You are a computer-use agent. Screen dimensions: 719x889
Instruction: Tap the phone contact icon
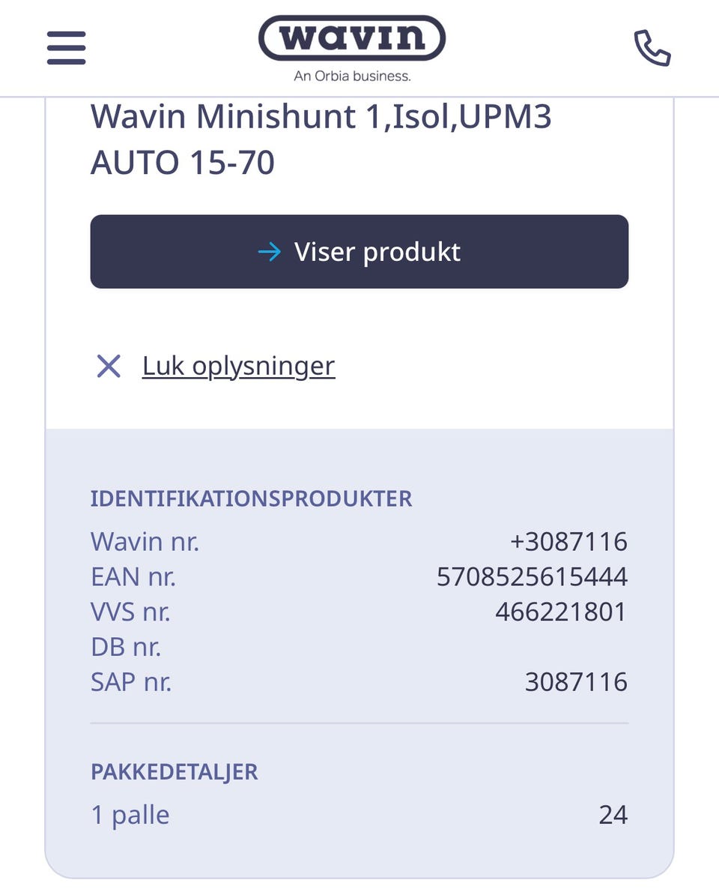[652, 48]
